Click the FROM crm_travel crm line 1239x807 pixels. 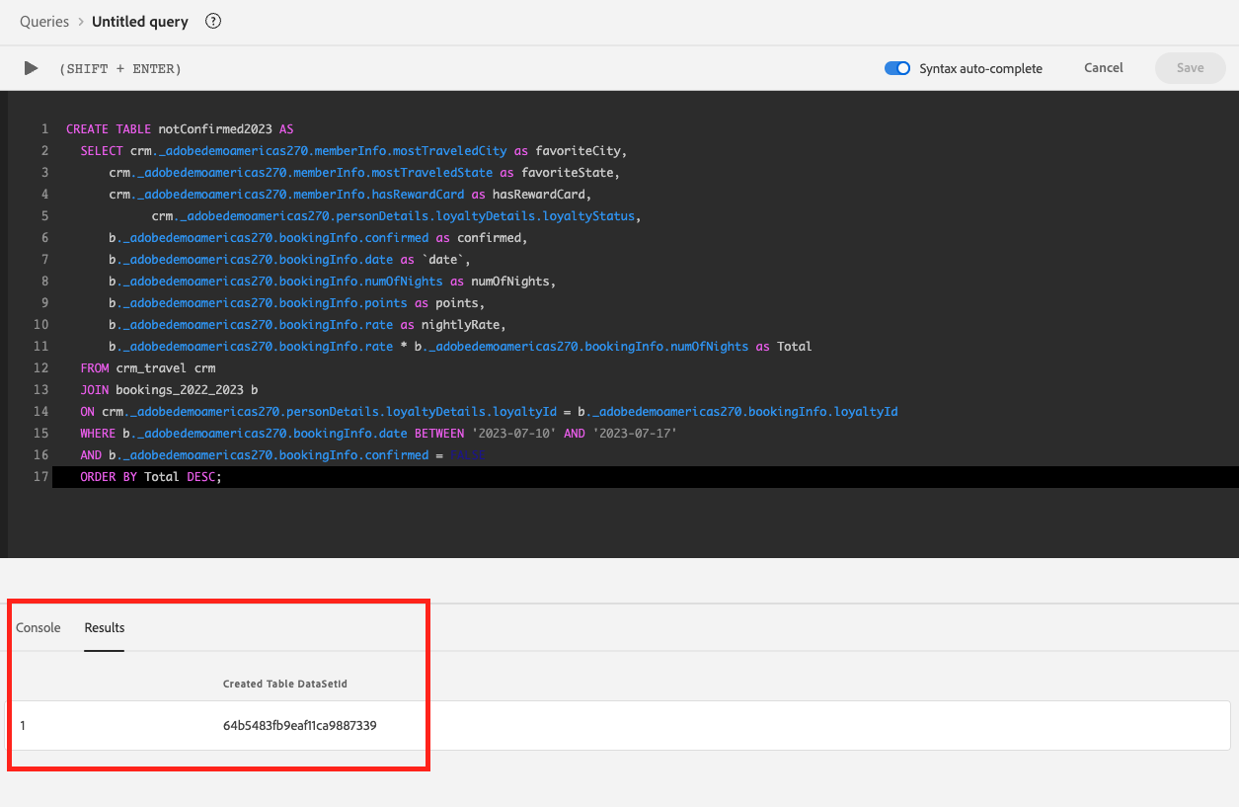click(x=148, y=368)
